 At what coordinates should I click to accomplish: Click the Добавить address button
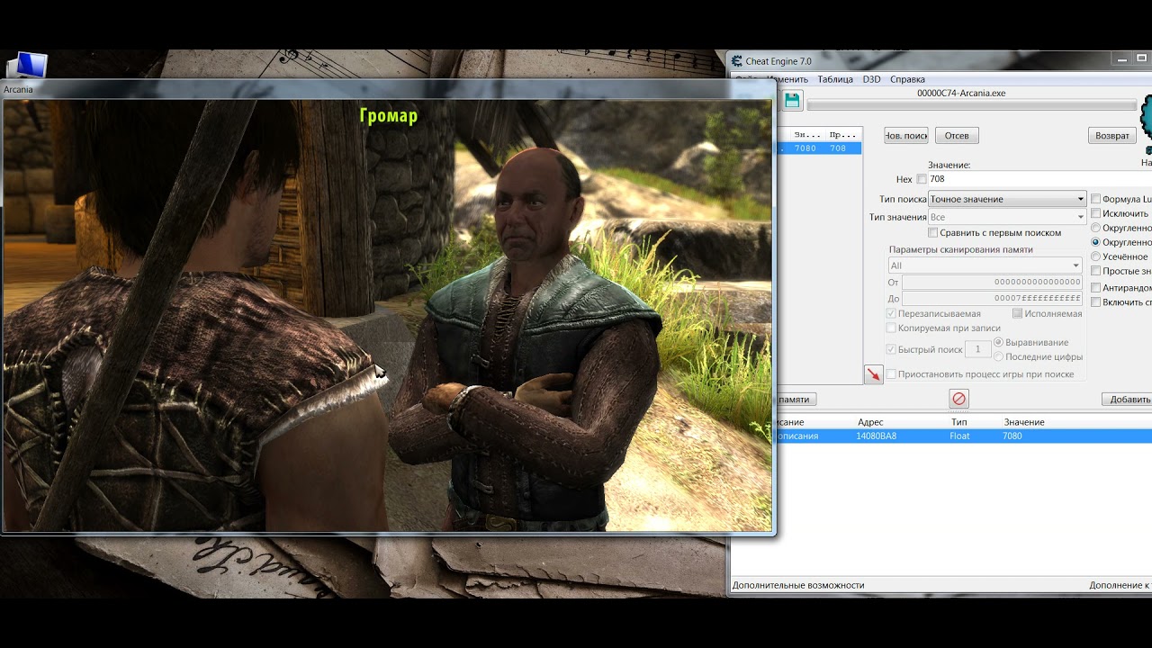[1127, 399]
